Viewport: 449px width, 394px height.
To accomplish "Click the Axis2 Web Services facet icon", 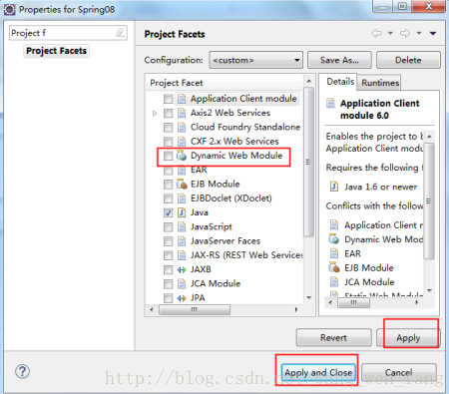I will 182,113.
